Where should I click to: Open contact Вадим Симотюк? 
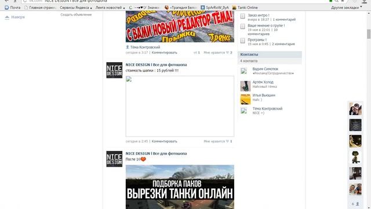265,69
